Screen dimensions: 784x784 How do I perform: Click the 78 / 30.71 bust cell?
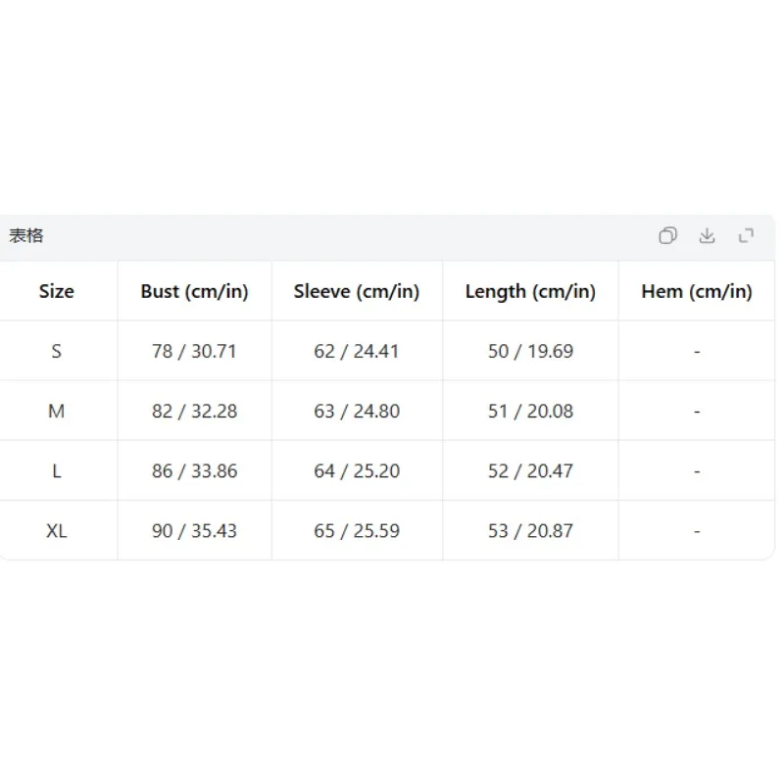(x=194, y=351)
